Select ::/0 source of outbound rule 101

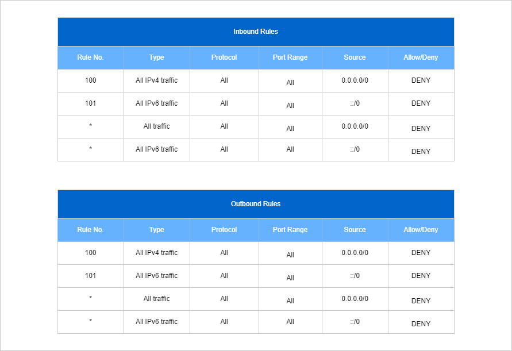pyautogui.click(x=355, y=276)
